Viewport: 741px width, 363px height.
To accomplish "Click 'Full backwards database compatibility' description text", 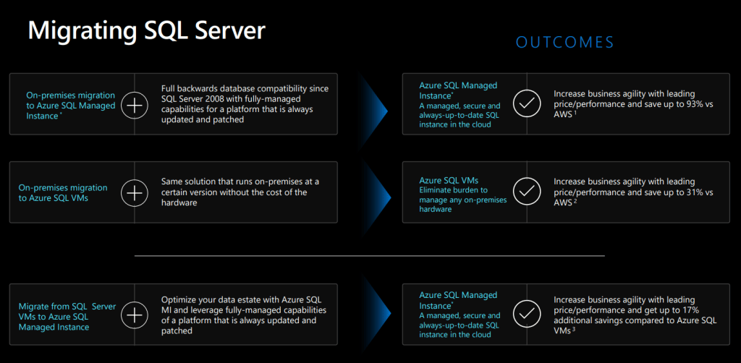I will (x=245, y=104).
